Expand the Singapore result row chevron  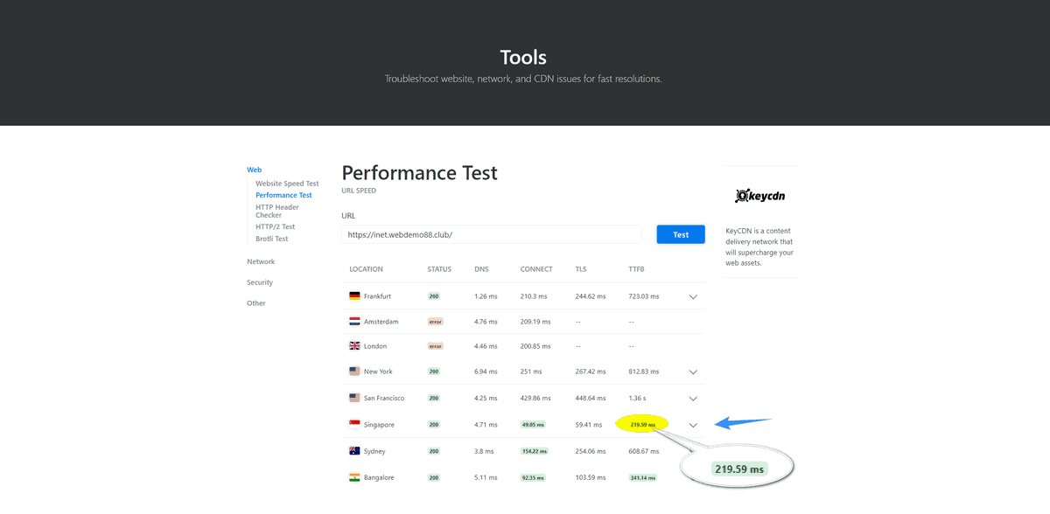693,426
